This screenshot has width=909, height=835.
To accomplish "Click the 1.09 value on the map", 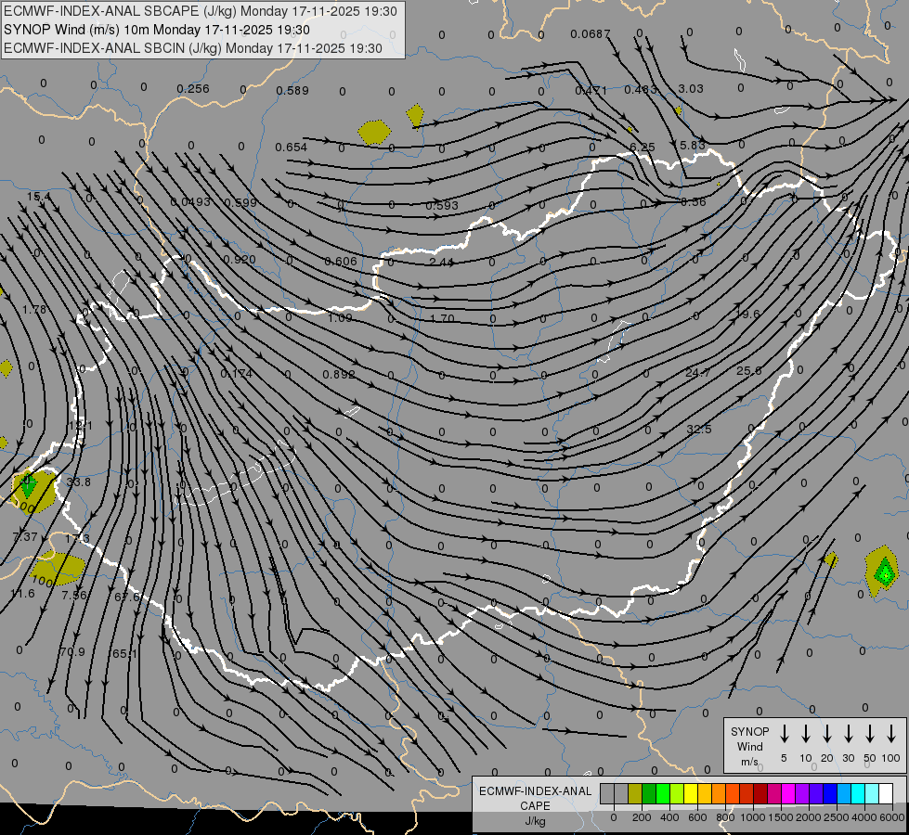I will [x=340, y=317].
